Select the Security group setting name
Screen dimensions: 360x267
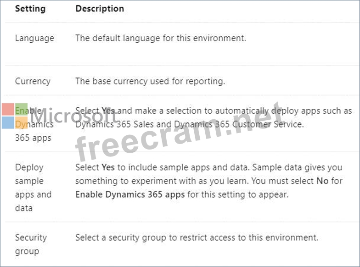pos(31,244)
